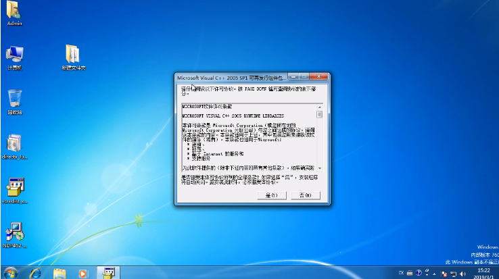Click the scrollbar thumb in license box
The width and height of the screenshot is (499, 279).
point(320,115)
